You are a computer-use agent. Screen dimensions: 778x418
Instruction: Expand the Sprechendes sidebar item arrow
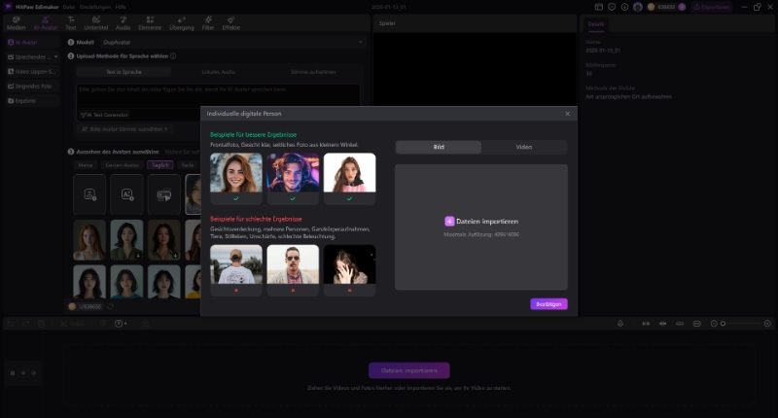55,57
